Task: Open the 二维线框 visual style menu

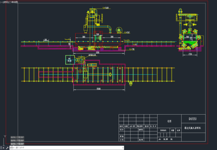Action: [14, 2]
